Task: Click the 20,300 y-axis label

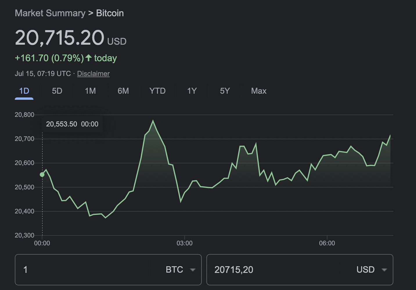Action: (24, 235)
